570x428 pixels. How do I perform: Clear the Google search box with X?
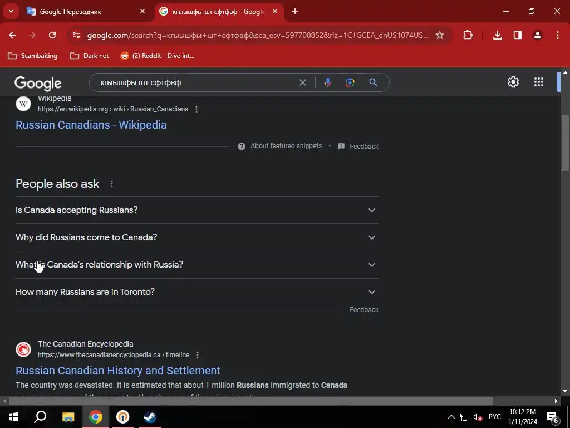click(x=302, y=82)
